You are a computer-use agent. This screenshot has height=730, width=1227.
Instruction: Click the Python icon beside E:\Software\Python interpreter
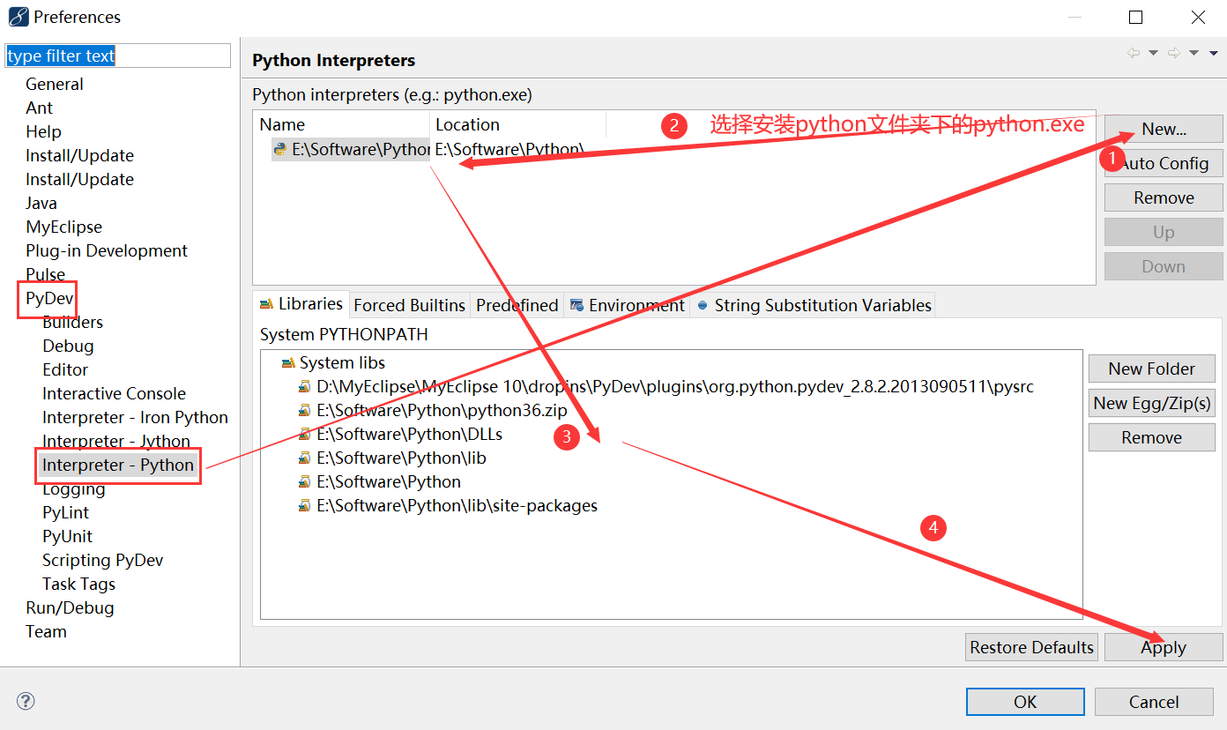point(280,149)
